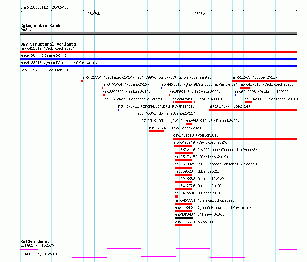Click the dgv9517n152 (Chaisson2019) label

point(201,157)
